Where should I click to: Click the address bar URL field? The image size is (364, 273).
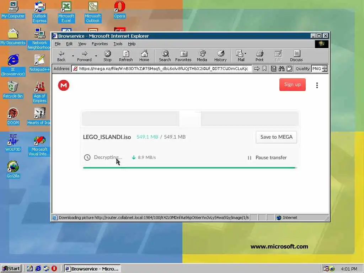[x=162, y=69]
